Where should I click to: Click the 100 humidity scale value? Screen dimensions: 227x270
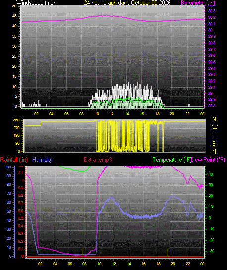pos(8,167)
